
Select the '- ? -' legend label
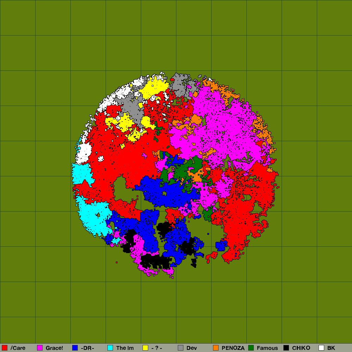coord(157,348)
